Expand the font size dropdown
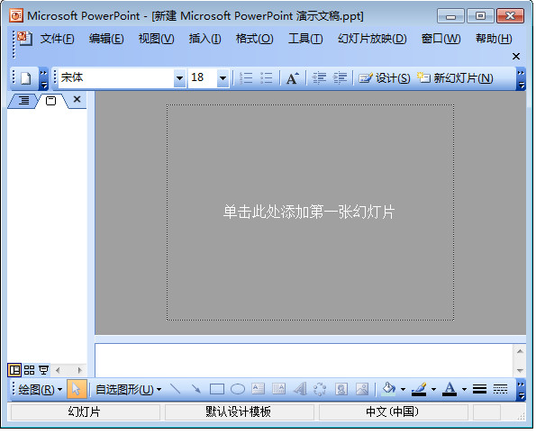The height and width of the screenshot is (434, 536). tap(223, 78)
